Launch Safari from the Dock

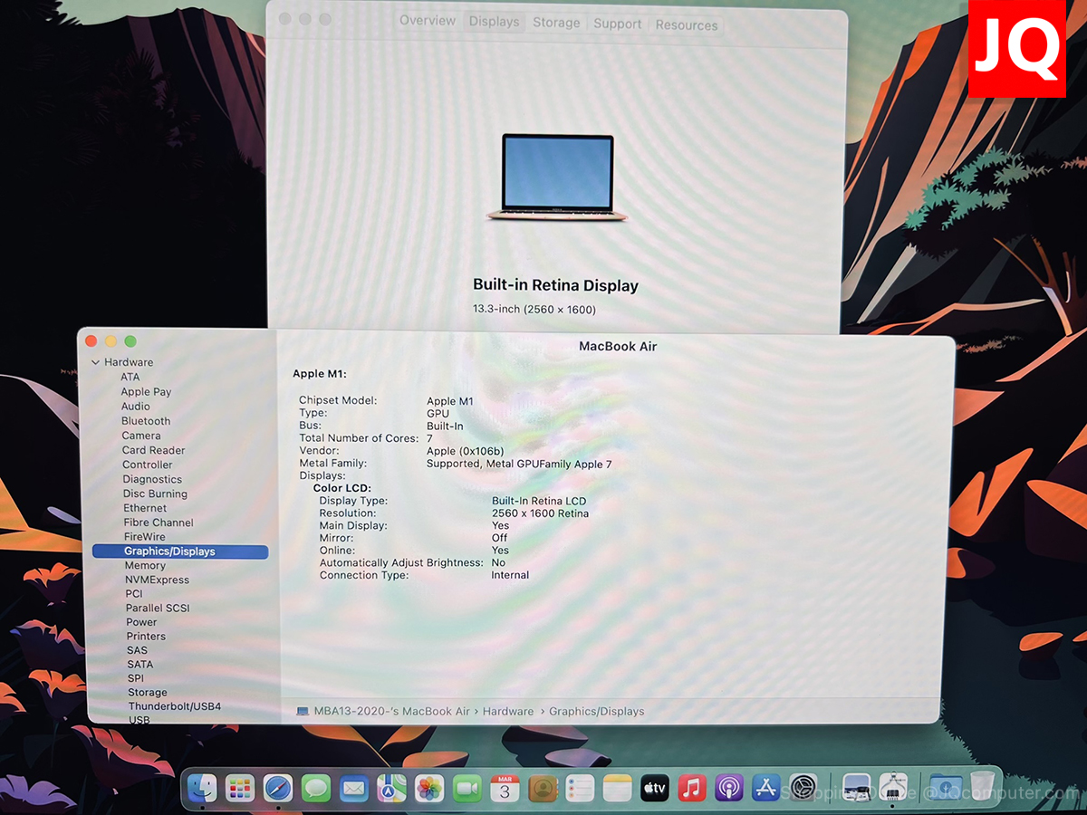[x=278, y=789]
